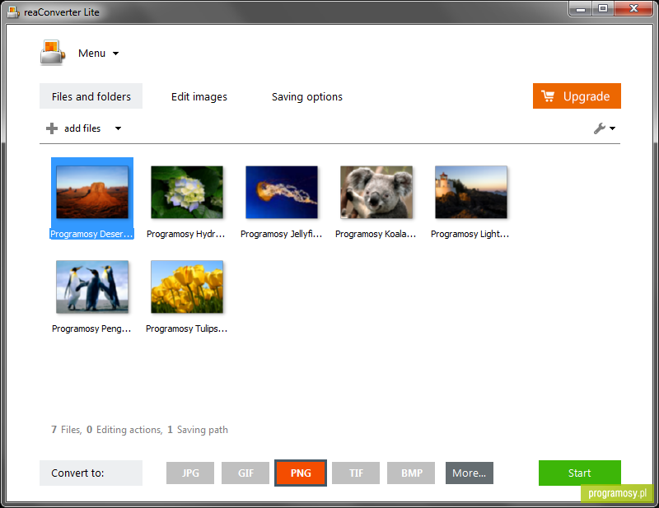Click the reaConverter logo icon beside Menu
The width and height of the screenshot is (659, 508).
pyautogui.click(x=53, y=53)
